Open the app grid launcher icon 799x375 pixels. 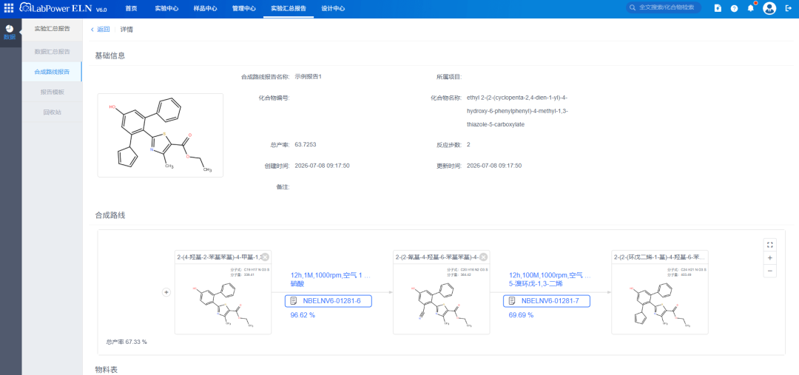[x=9, y=8]
